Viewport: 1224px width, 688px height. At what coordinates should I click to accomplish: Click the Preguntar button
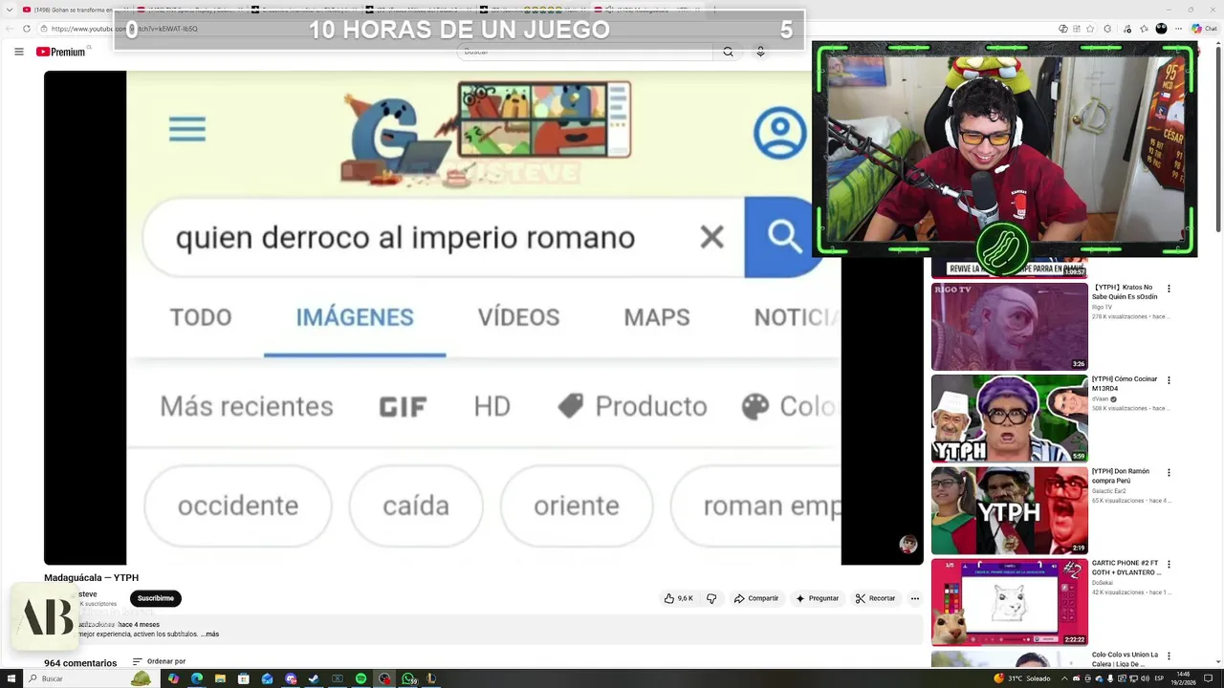[x=817, y=598]
